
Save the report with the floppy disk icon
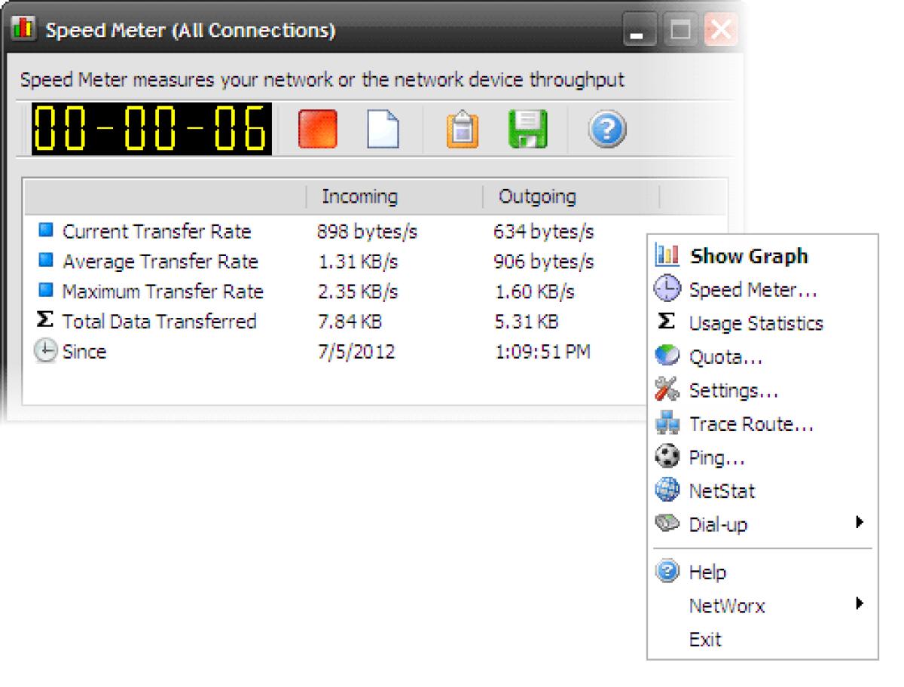click(x=527, y=129)
